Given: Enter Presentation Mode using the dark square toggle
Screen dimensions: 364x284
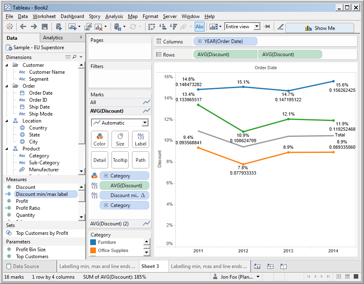Looking at the screenshot, I should [x=355, y=277].
